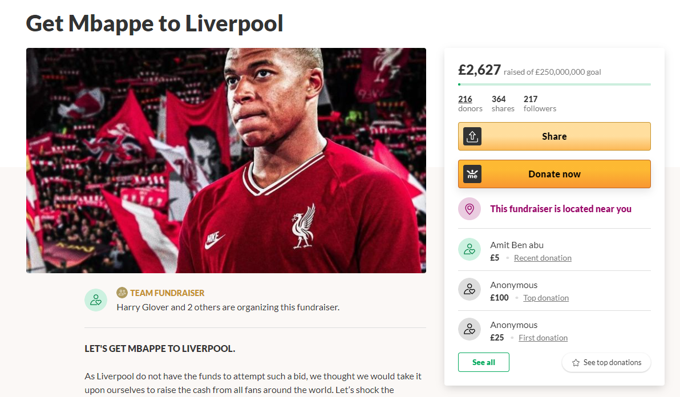Click the purple location pin icon

(x=469, y=209)
